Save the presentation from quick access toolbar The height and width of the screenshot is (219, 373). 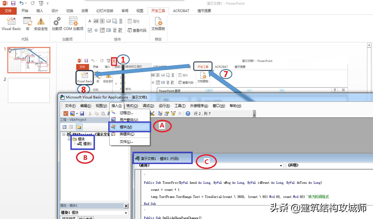click(13, 3)
